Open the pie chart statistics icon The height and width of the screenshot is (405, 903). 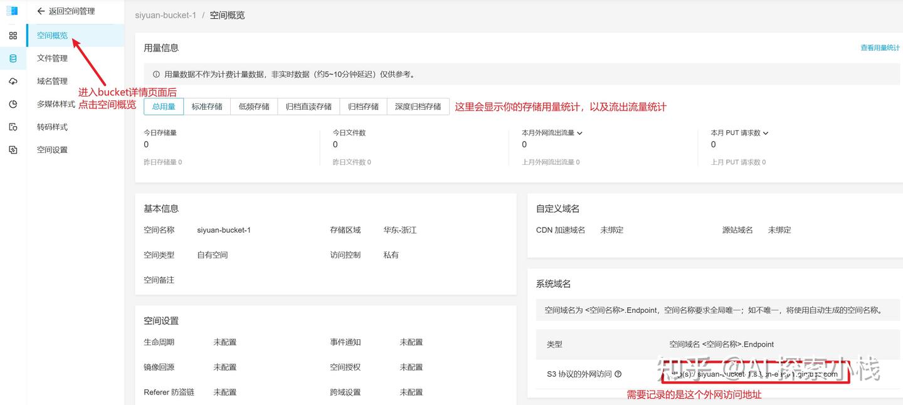tap(13, 103)
